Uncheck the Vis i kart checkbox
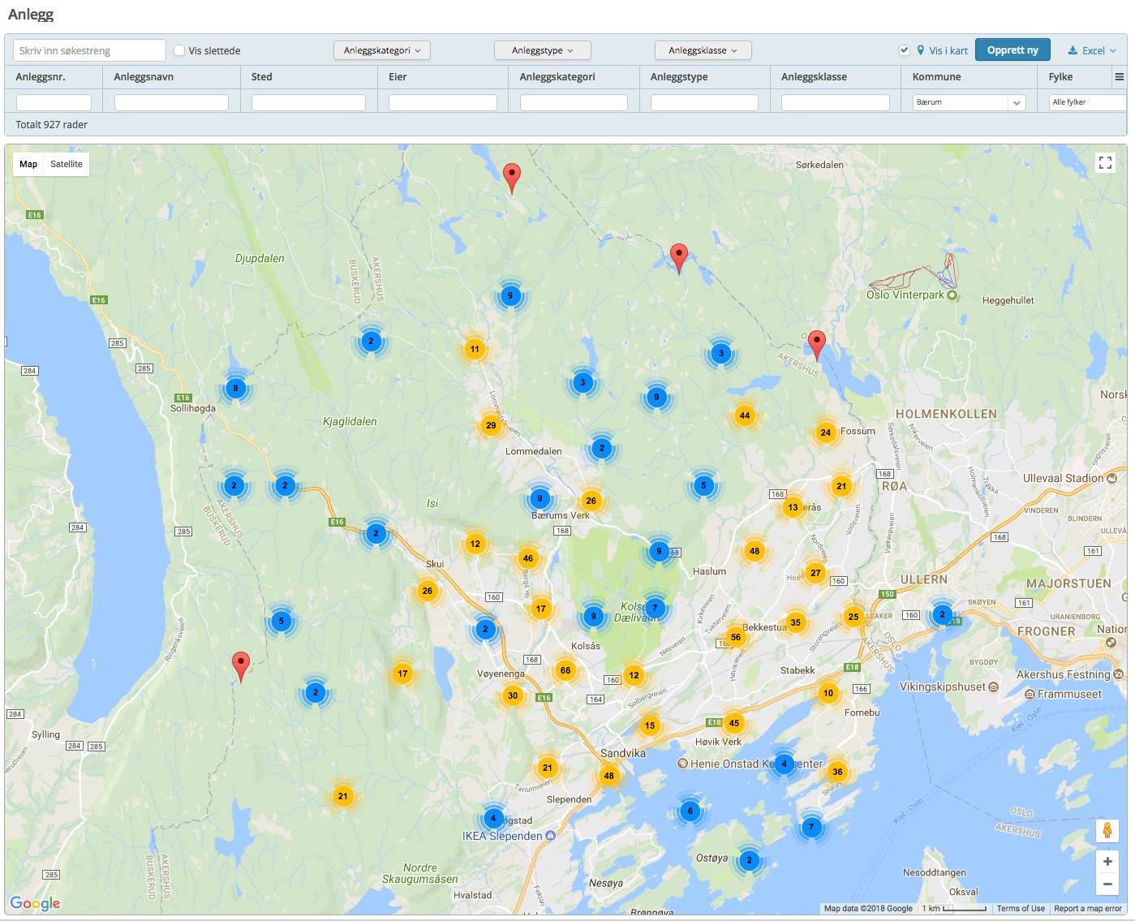Screen dimensions: 1135x921 point(905,49)
